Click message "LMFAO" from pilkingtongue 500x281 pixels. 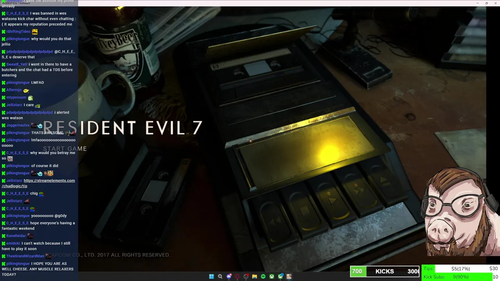pyautogui.click(x=37, y=83)
